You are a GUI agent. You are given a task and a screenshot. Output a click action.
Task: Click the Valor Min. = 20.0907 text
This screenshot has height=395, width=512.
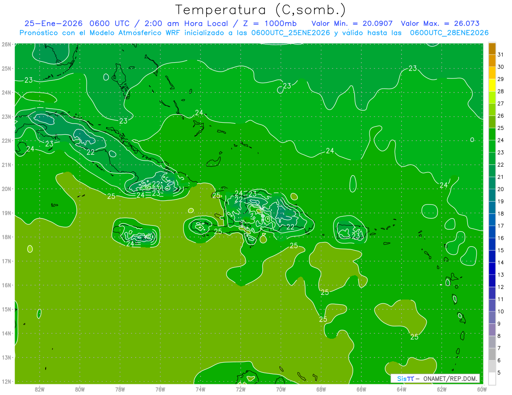click(x=352, y=23)
